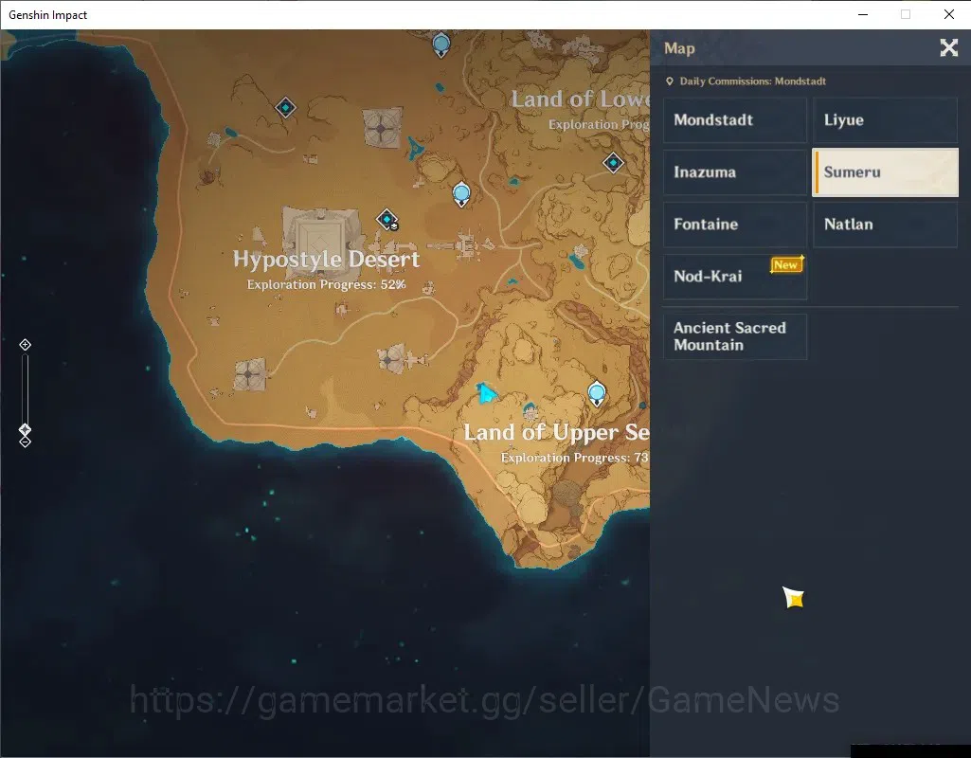Click the map zoom slider handle
Image resolution: width=971 pixels, height=758 pixels.
click(x=25, y=429)
